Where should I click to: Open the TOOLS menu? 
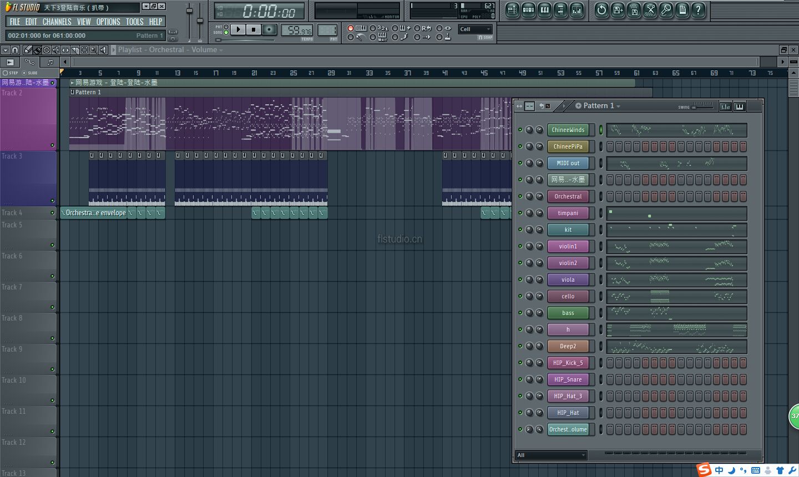[134, 22]
